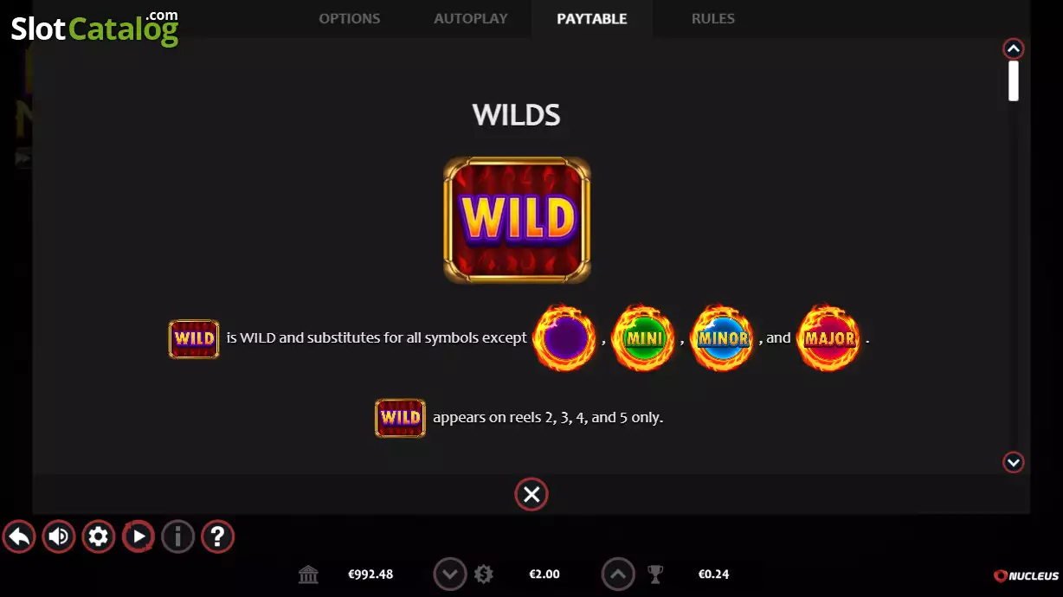1063x597 pixels.
Task: Open the settings gear icon
Action: coord(99,537)
